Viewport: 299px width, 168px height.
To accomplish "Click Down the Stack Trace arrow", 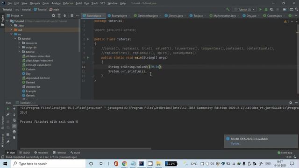I will pos(14,114).
